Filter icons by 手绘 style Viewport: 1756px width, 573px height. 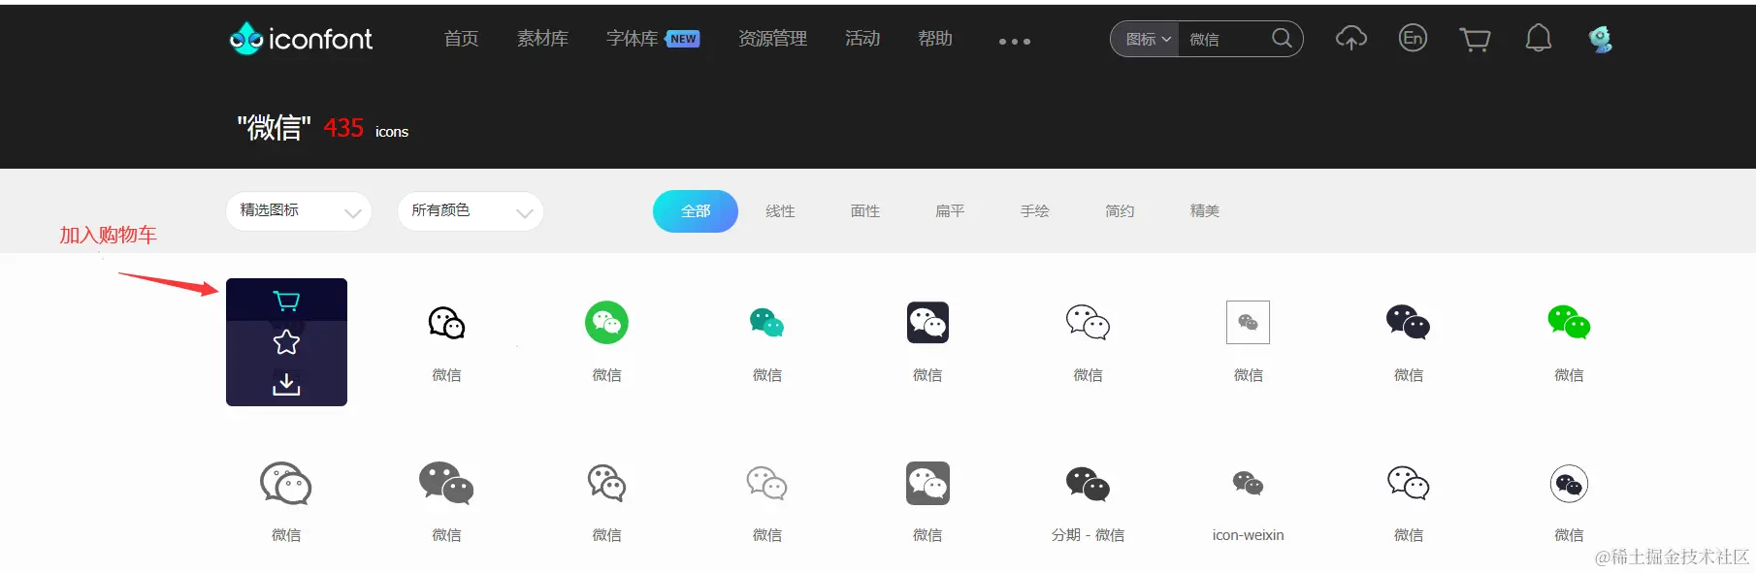pyautogui.click(x=1035, y=211)
